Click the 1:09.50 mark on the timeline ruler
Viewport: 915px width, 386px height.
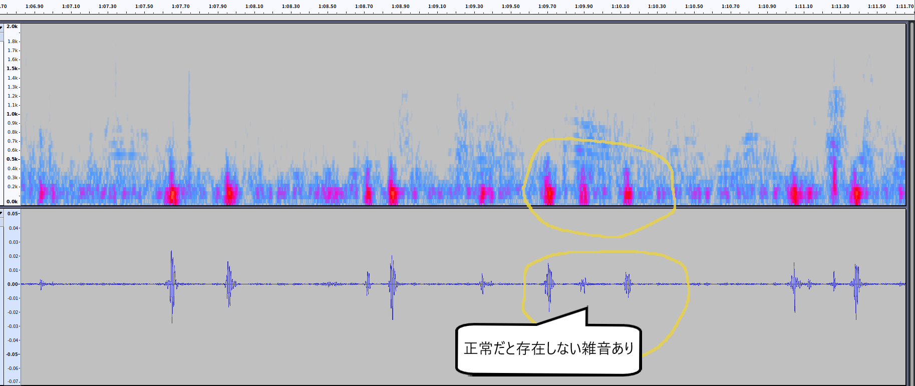pyautogui.click(x=511, y=7)
